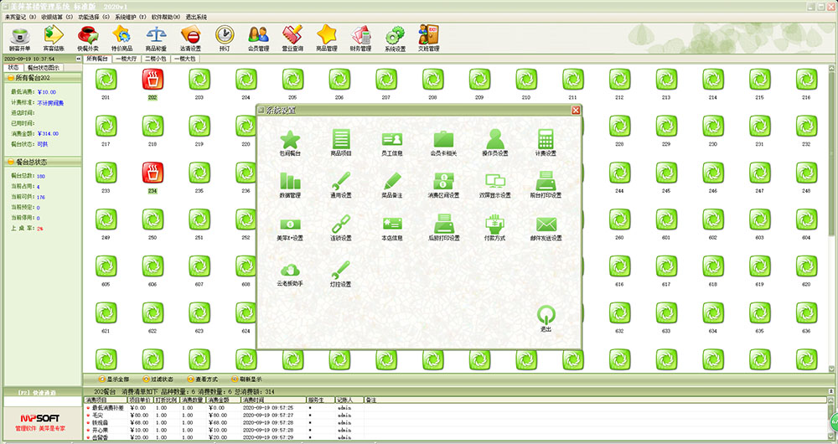This screenshot has width=838, height=444.
Task: Open 商品项目 in system settings dialog
Action: click(x=341, y=139)
